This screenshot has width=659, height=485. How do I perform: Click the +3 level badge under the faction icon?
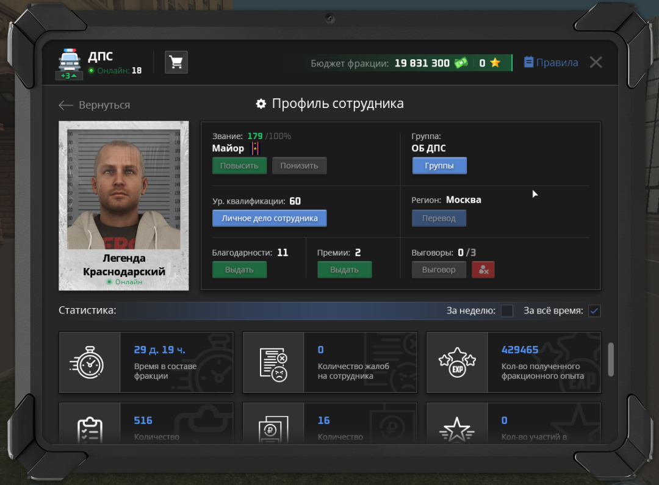69,76
